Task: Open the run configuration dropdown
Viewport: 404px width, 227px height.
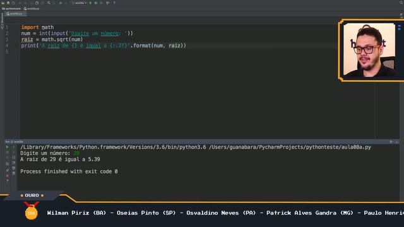Action: coord(79,3)
